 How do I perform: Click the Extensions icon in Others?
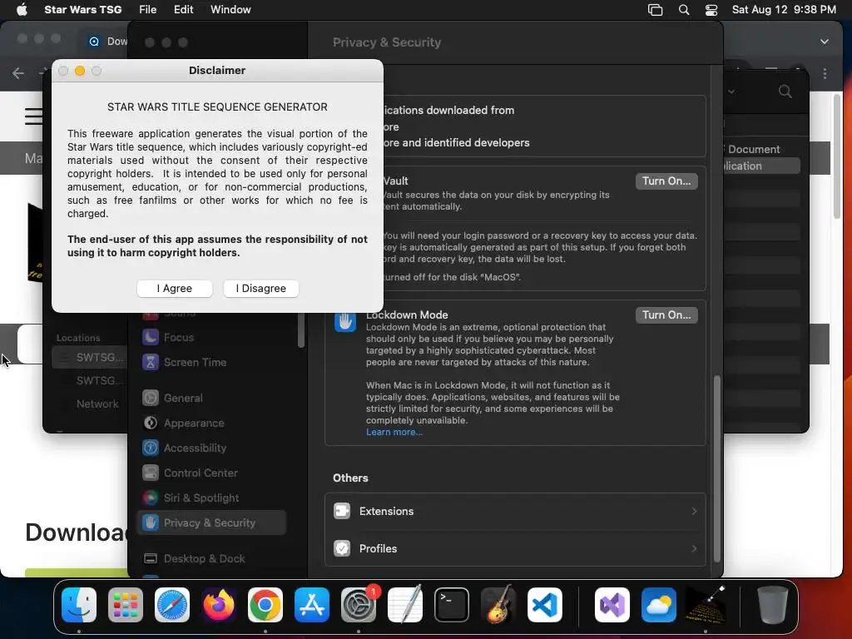342,512
